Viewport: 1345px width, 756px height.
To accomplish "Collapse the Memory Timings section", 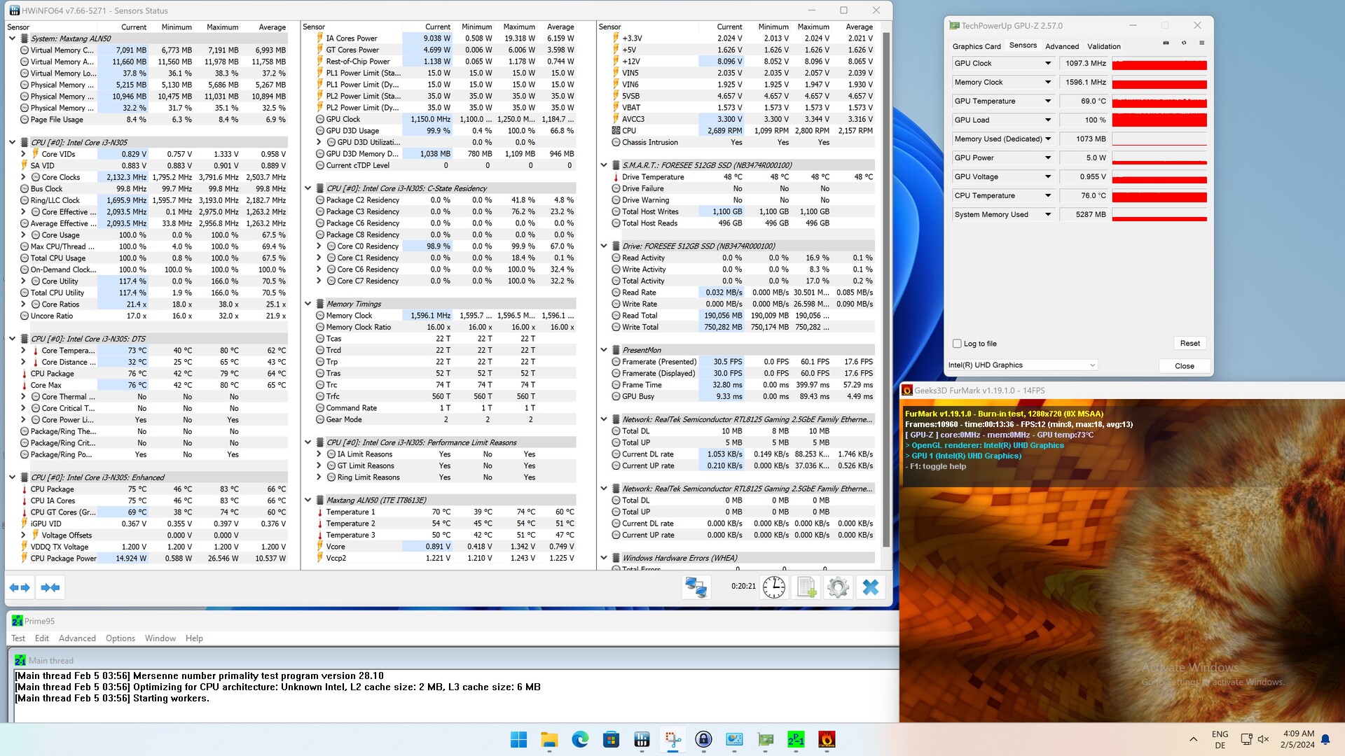I will pos(308,304).
